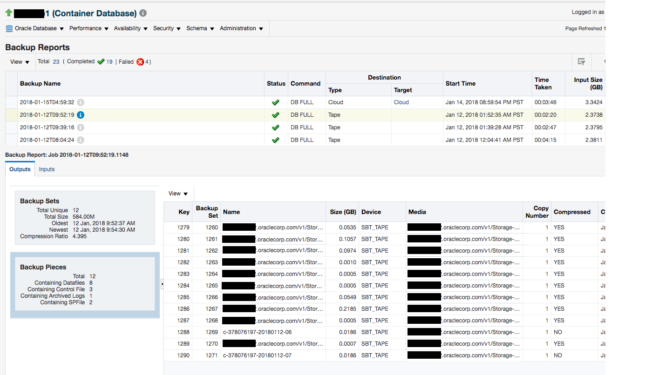Collapse the left pane via splitter arrow

point(162,284)
